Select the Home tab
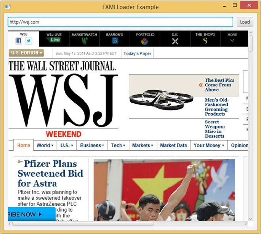Viewport: 261px width, 234px height. 24,145
